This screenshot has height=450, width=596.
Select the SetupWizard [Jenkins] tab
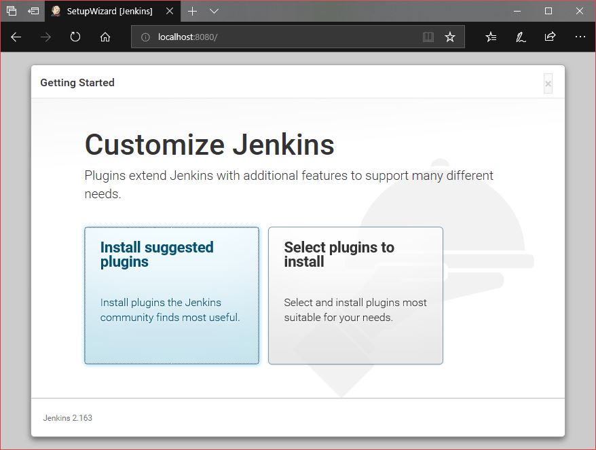(109, 12)
